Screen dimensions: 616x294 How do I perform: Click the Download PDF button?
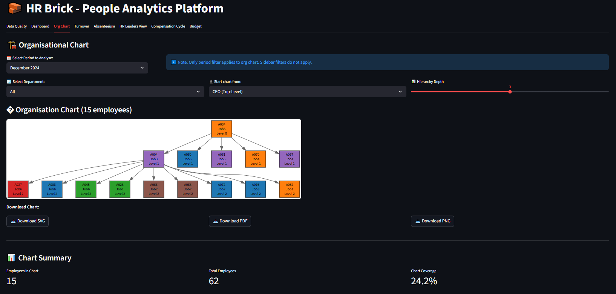[230, 221]
